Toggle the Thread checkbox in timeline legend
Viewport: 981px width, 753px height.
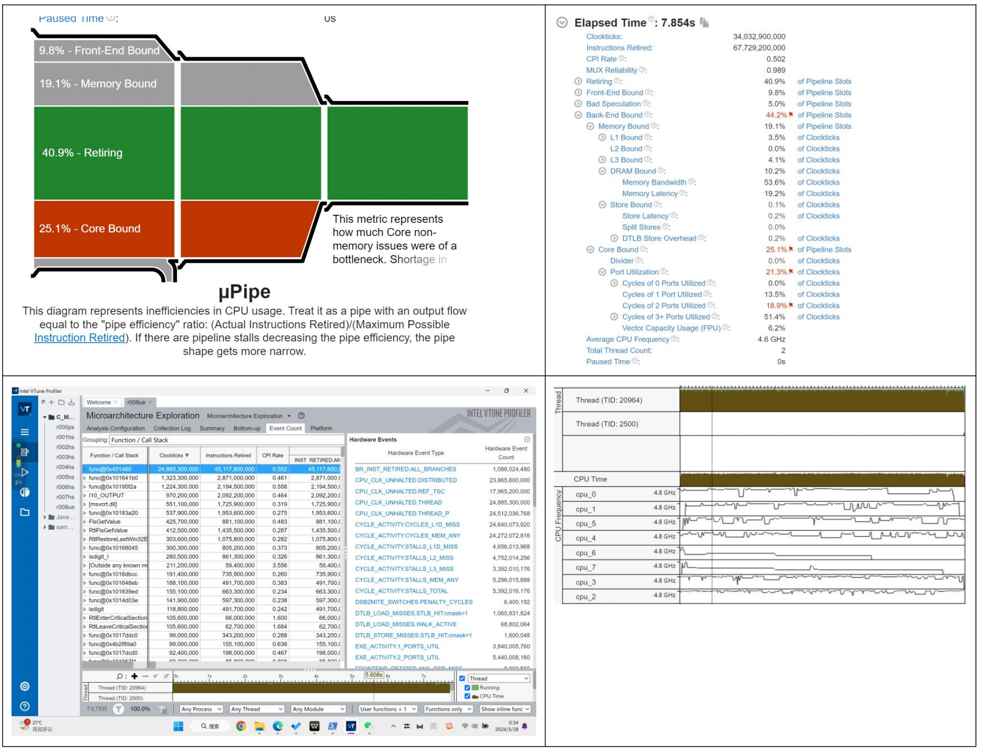click(x=462, y=679)
